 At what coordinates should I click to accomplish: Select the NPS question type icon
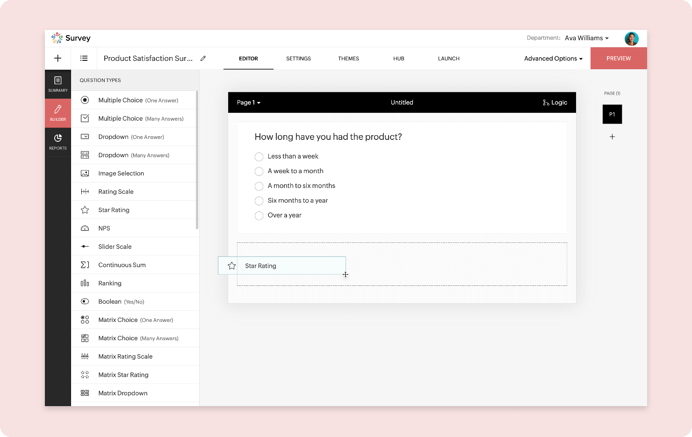(85, 228)
